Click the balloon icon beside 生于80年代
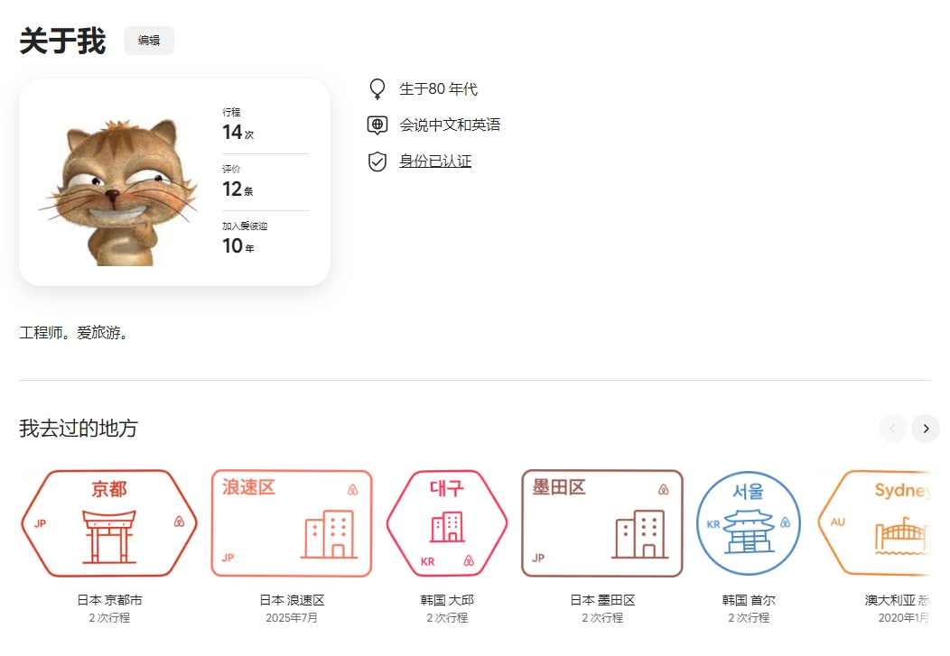Viewport: 950px width, 656px height. click(377, 88)
